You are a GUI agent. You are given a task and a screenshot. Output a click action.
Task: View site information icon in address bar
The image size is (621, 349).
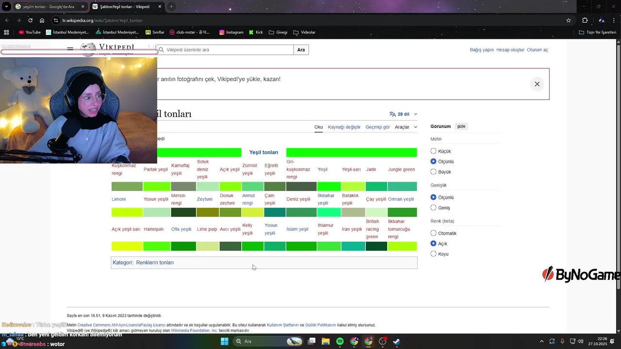coord(56,20)
